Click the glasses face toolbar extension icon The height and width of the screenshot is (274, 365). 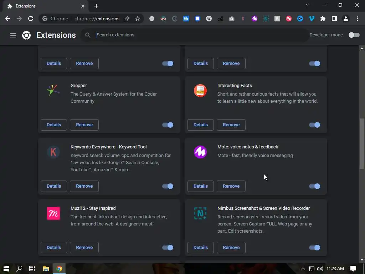[163, 19]
